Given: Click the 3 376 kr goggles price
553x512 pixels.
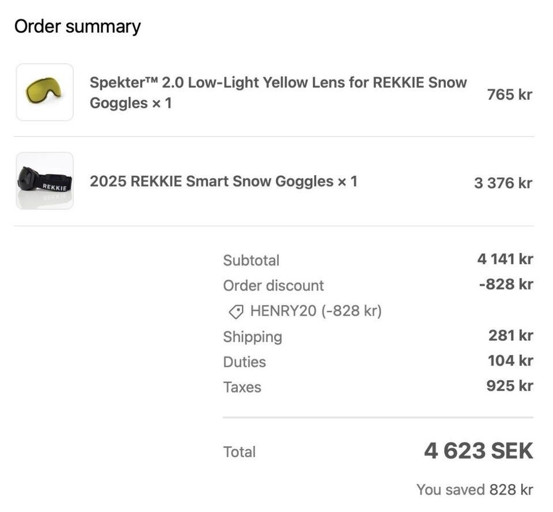Looking at the screenshot, I should 503,183.
